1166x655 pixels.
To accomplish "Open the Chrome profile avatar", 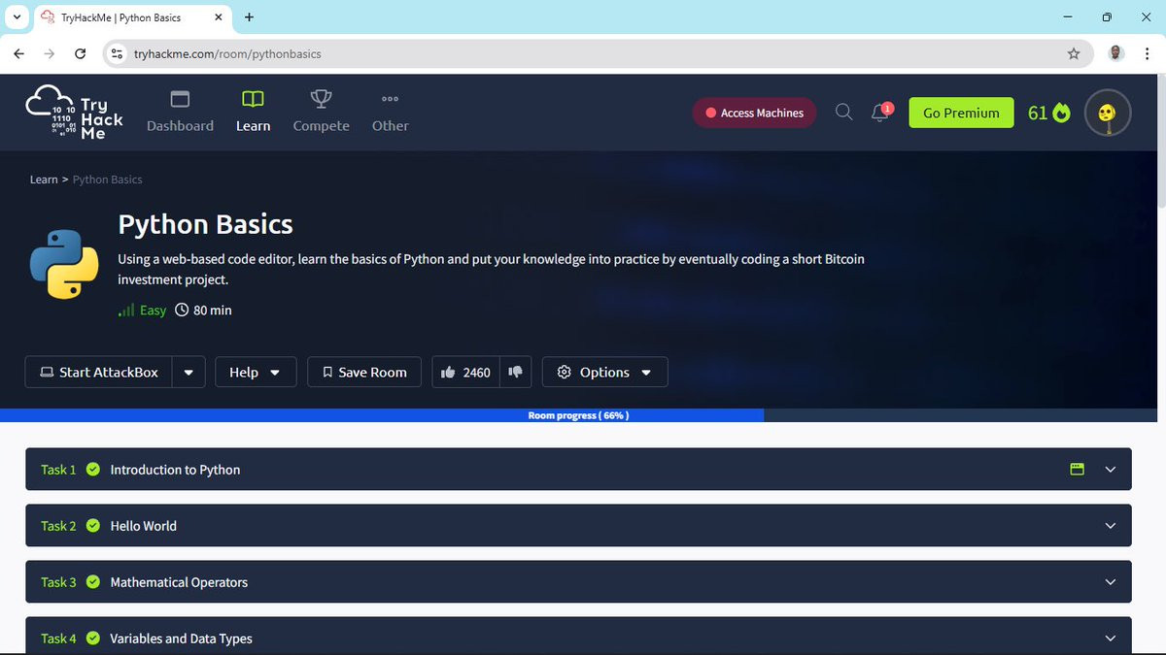I will (x=1116, y=53).
